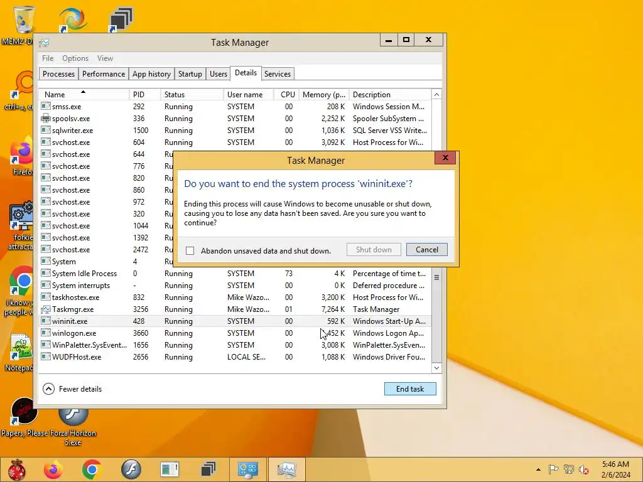
Task: Launch Chrome from the taskbar
Action: click(92, 469)
